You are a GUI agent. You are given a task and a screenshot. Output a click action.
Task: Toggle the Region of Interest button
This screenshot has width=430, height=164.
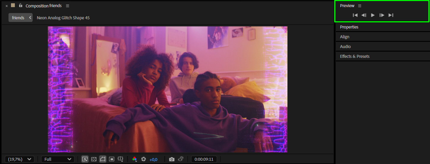112,159
